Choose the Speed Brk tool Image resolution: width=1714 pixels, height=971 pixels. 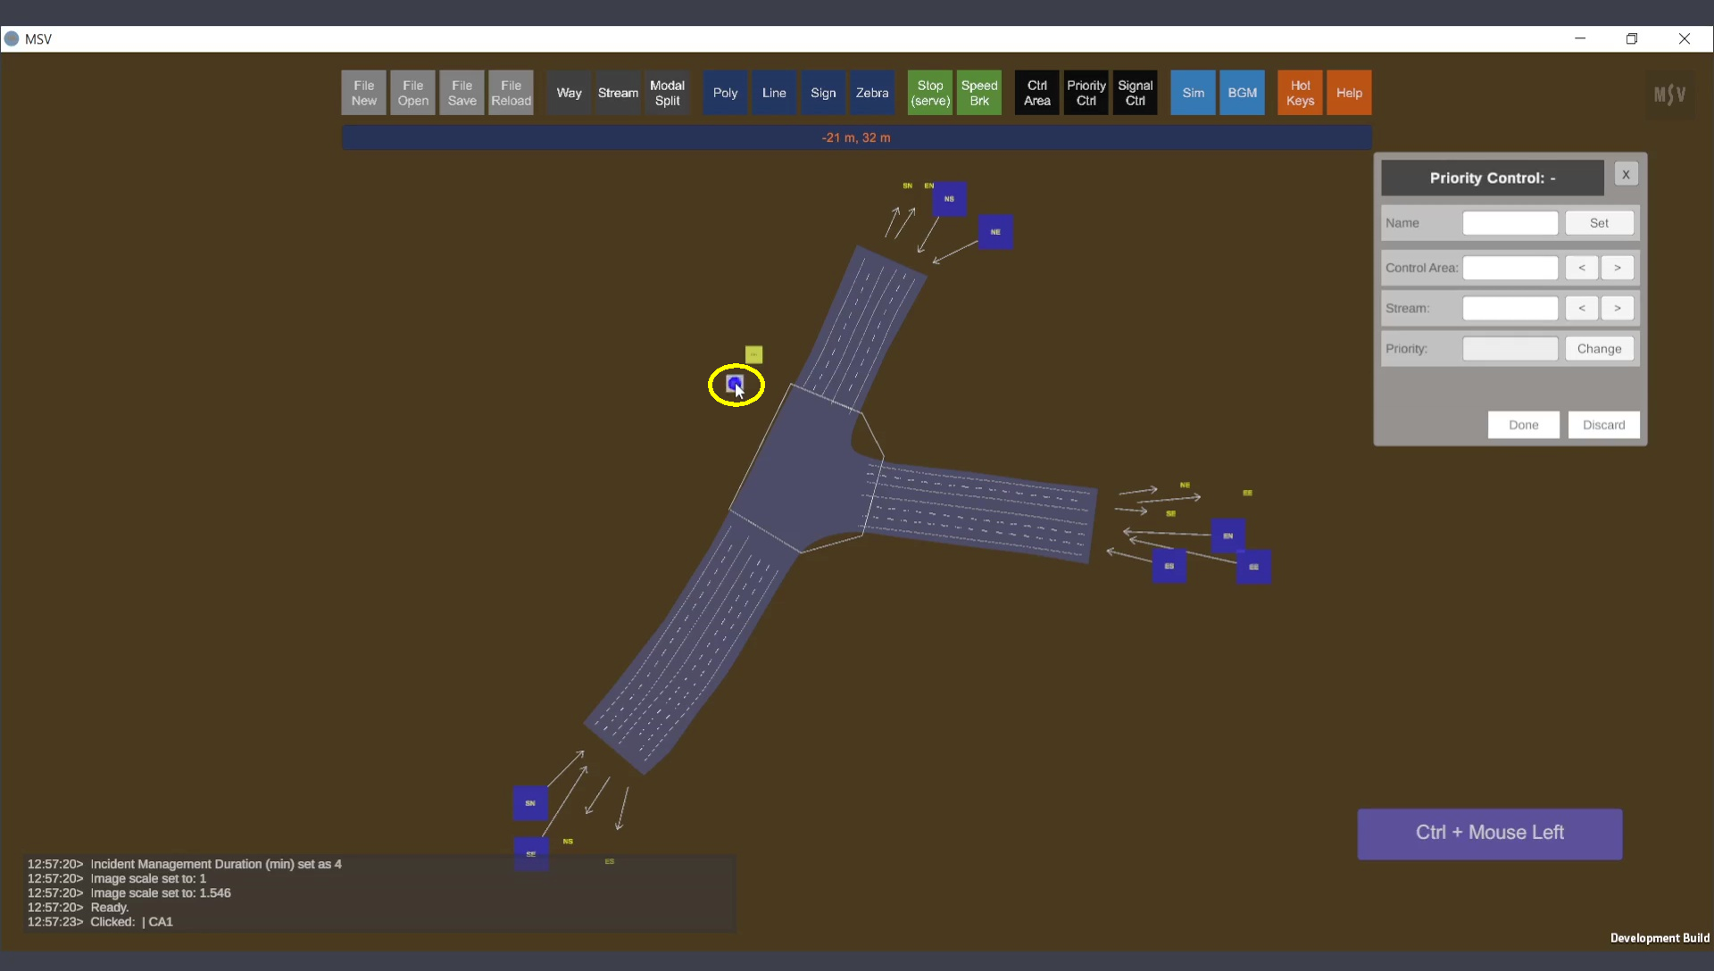978,93
